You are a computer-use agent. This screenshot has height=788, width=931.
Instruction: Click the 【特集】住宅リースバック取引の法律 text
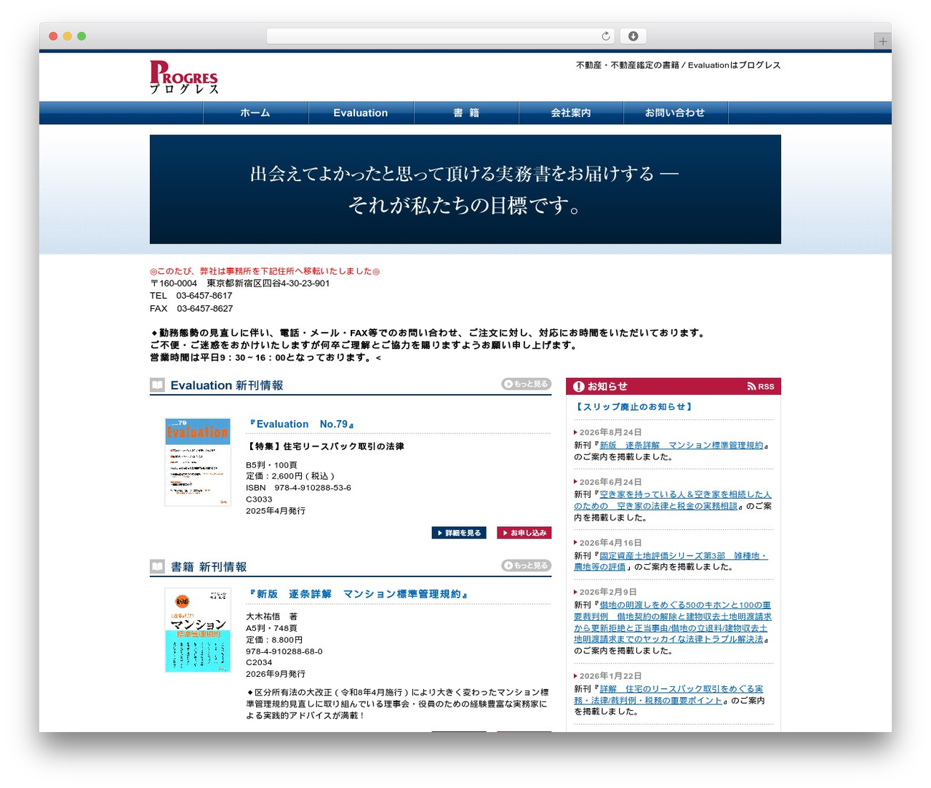coord(325,446)
